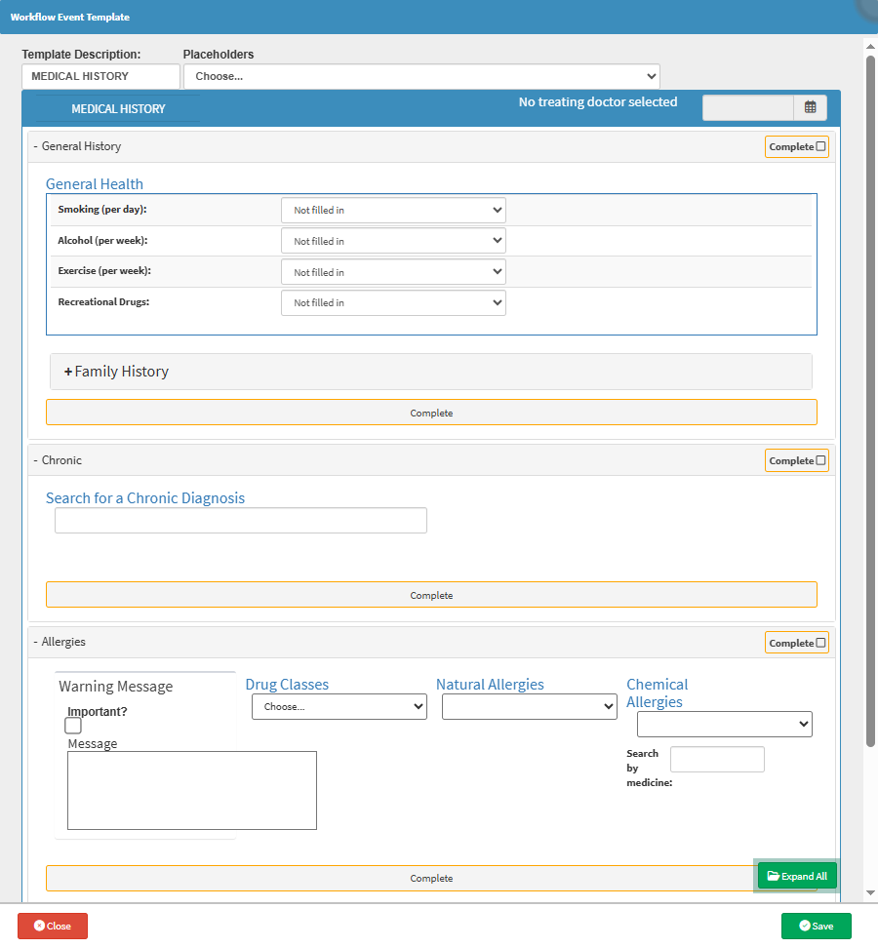The height and width of the screenshot is (948, 878).
Task: Open the Alcohol (per week) dropdown
Action: click(x=393, y=241)
